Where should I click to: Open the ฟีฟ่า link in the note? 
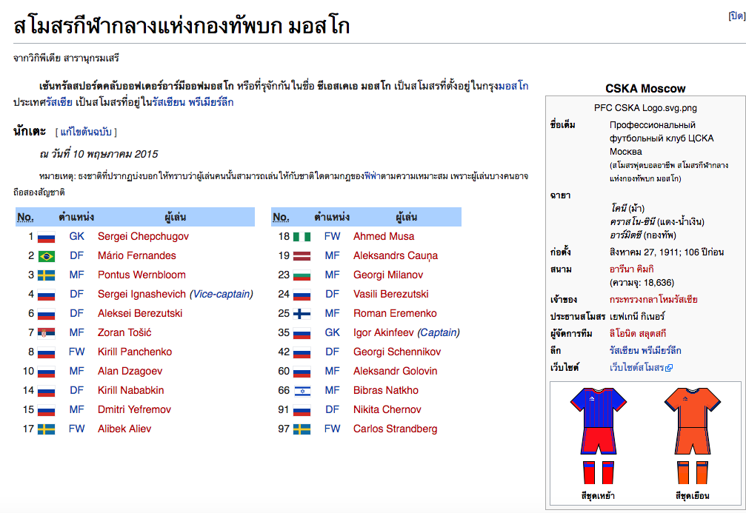pyautogui.click(x=372, y=176)
